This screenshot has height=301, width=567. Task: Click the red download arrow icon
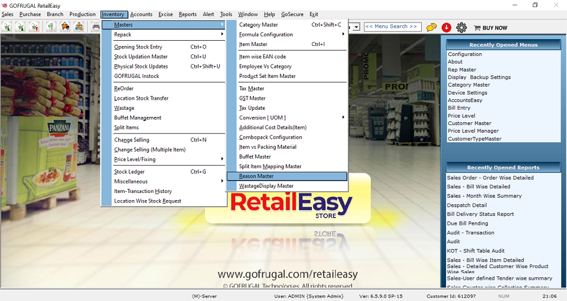pos(447,27)
